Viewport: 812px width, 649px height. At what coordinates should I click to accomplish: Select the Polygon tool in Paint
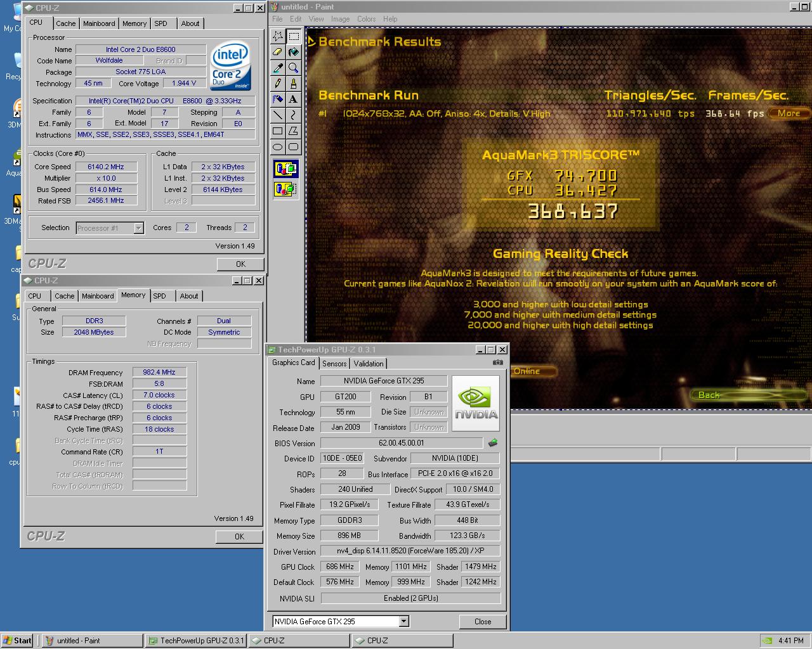click(294, 131)
